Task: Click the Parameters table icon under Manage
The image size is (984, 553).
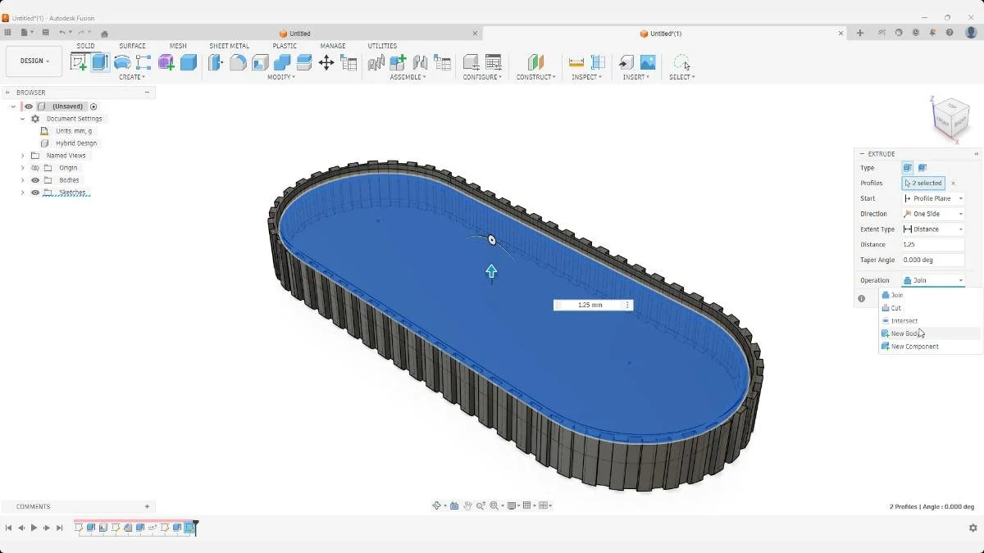Action: point(348,63)
